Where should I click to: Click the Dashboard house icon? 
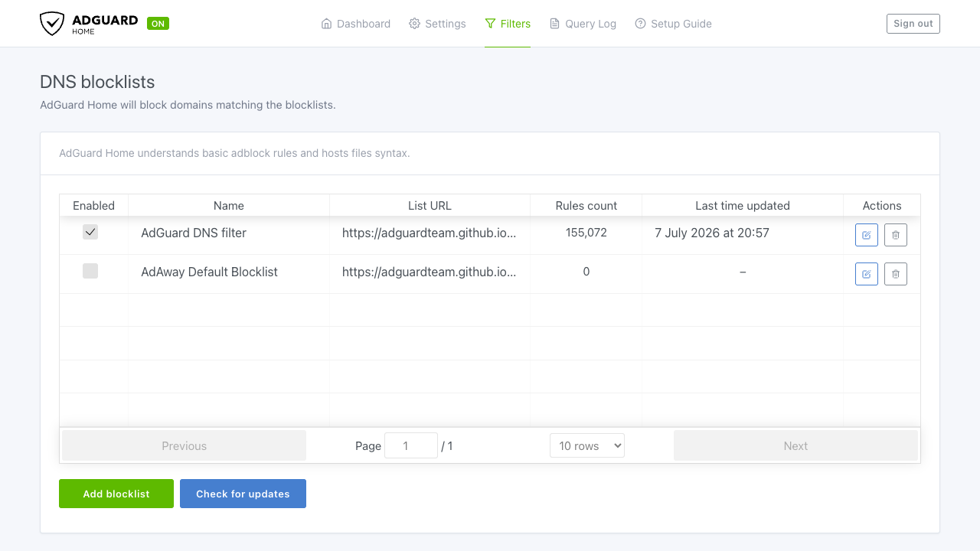pyautogui.click(x=327, y=24)
